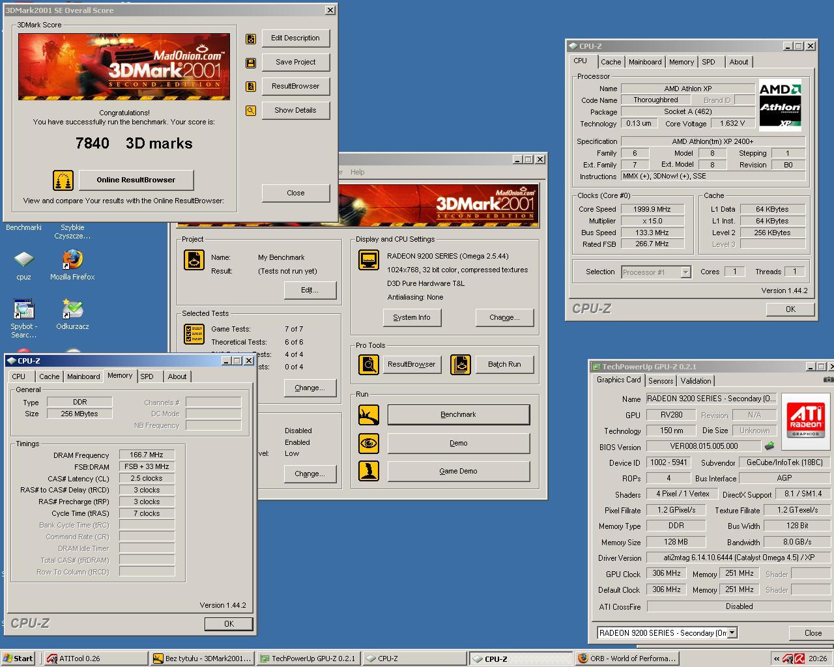
Task: Click Change in Display and CPU Settings
Action: [x=504, y=317]
